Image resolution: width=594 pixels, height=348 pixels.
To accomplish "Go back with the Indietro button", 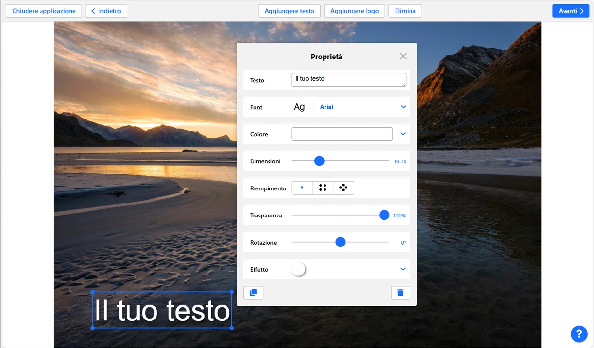I will (x=106, y=11).
